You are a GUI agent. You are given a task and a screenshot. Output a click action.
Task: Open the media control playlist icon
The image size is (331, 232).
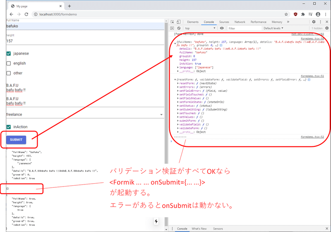310,14
